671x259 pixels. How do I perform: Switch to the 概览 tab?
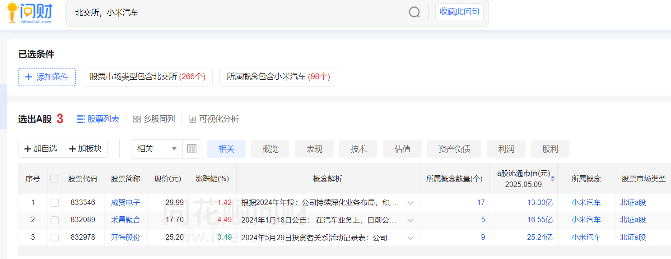(270, 149)
